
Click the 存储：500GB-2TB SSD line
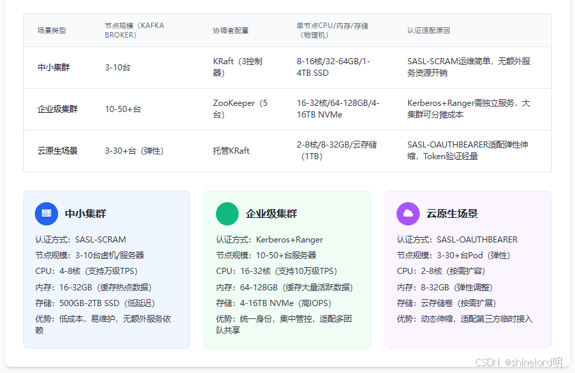click(x=95, y=303)
